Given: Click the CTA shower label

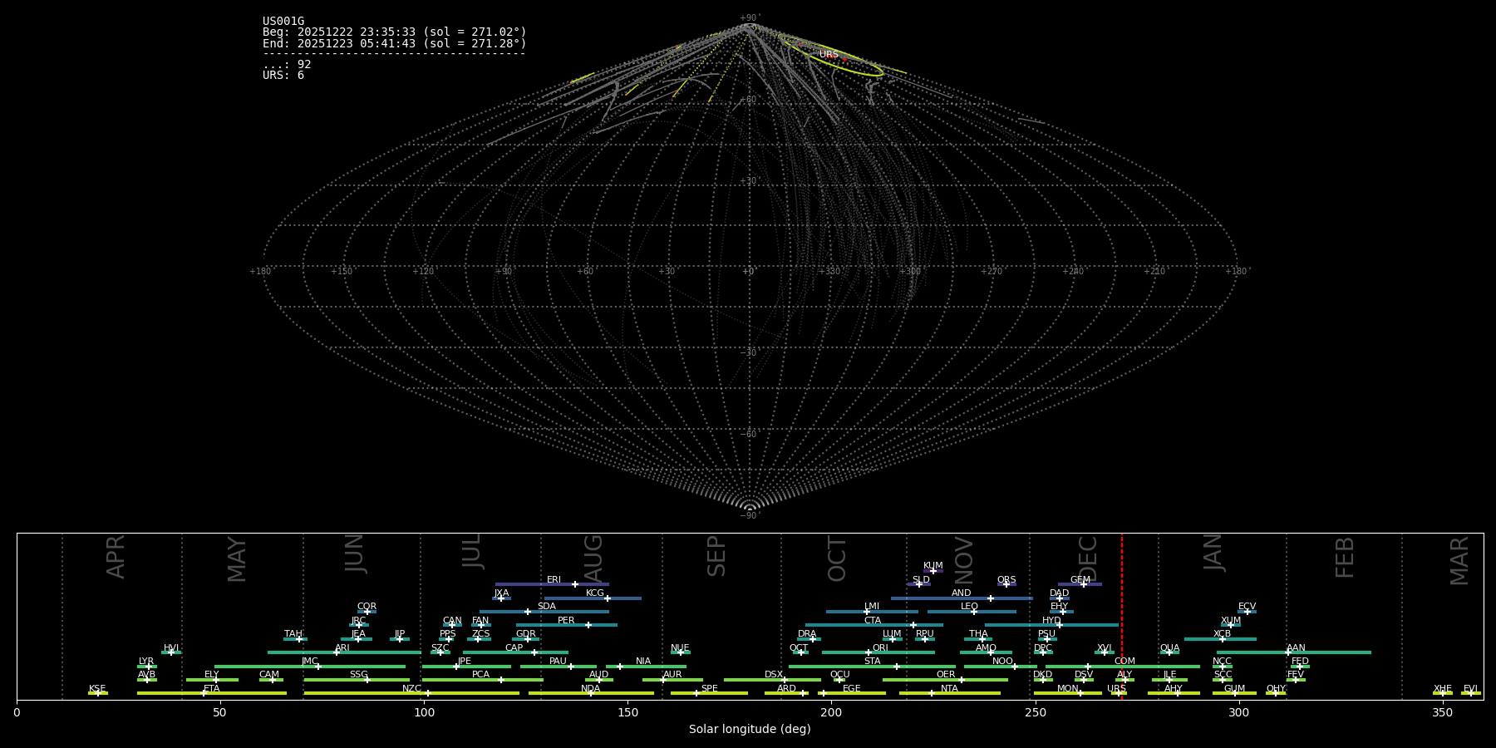Looking at the screenshot, I should point(872,621).
